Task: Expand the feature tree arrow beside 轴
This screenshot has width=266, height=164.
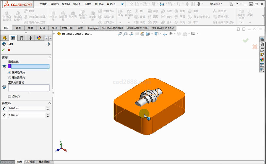Action: (54, 34)
